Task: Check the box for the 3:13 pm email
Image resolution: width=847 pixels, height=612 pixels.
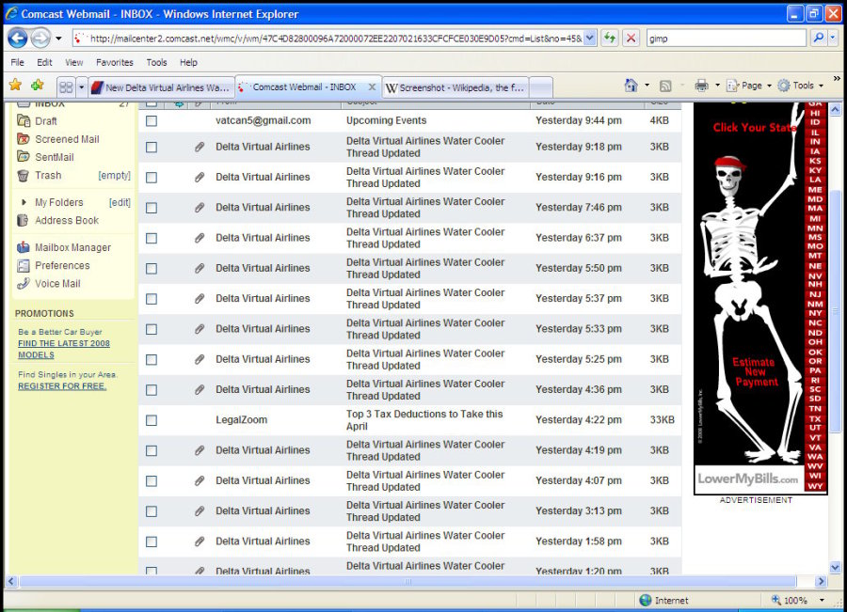Action: click(x=152, y=511)
